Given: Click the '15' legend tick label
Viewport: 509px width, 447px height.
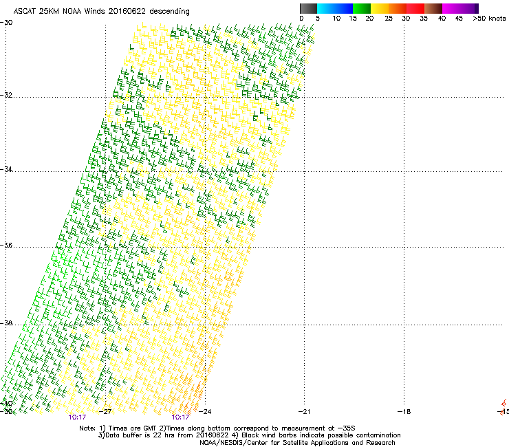Looking at the screenshot, I should click(353, 19).
